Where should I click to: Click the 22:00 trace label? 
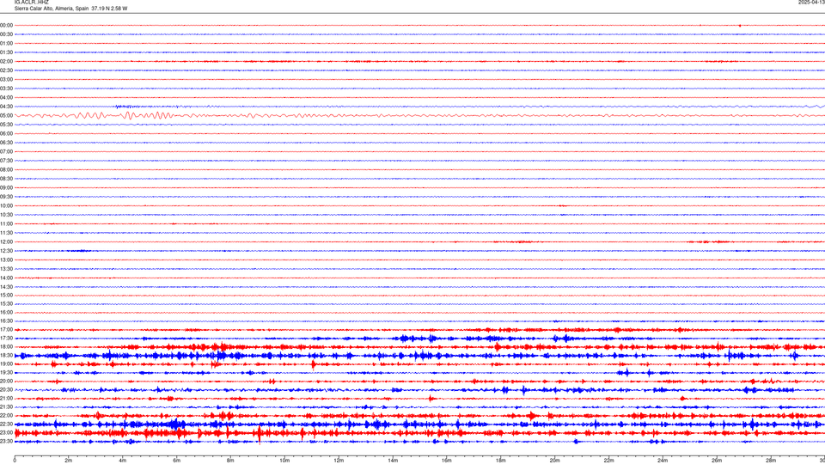pyautogui.click(x=6, y=416)
